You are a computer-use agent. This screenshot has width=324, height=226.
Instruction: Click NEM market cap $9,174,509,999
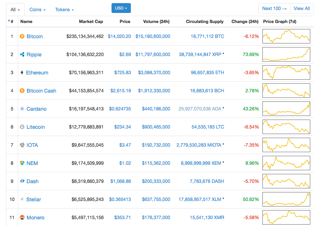coord(88,163)
